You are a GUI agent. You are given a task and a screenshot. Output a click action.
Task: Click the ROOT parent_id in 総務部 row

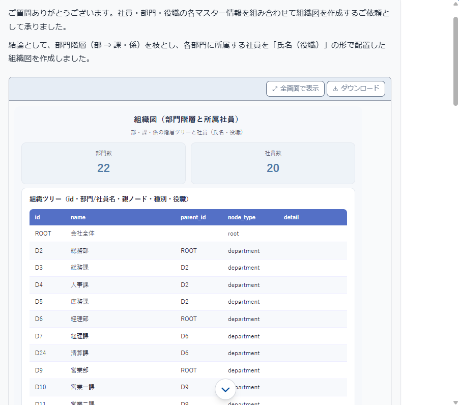tap(189, 251)
